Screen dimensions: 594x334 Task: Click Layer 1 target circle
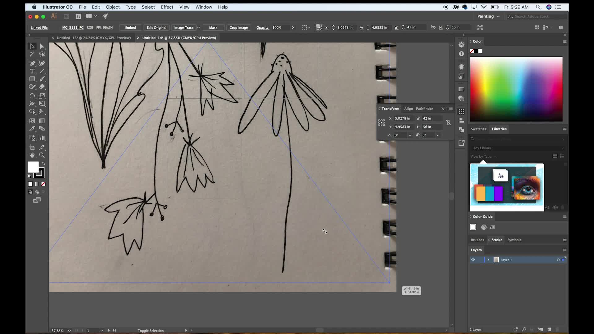(558, 260)
